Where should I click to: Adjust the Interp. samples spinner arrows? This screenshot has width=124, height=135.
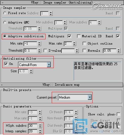pyautogui.click(x=40, y=131)
